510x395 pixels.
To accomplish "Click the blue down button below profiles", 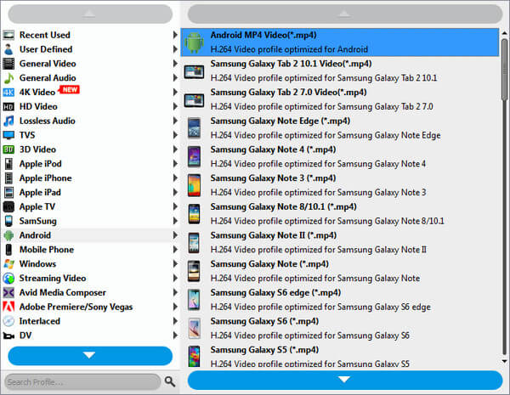I will (x=345, y=380).
